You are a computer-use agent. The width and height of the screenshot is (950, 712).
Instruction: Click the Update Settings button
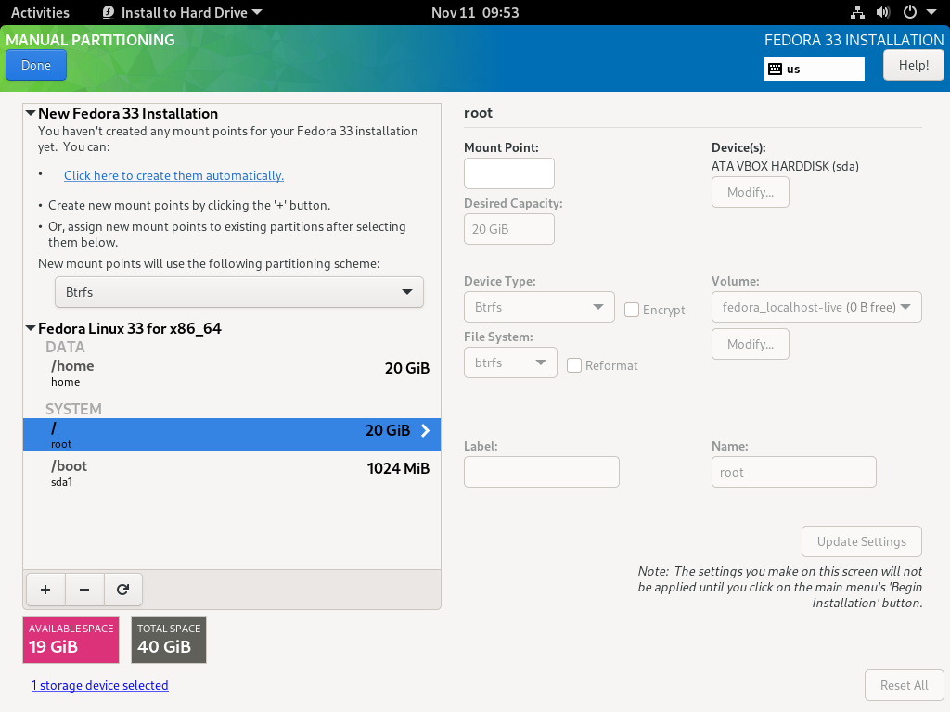862,541
